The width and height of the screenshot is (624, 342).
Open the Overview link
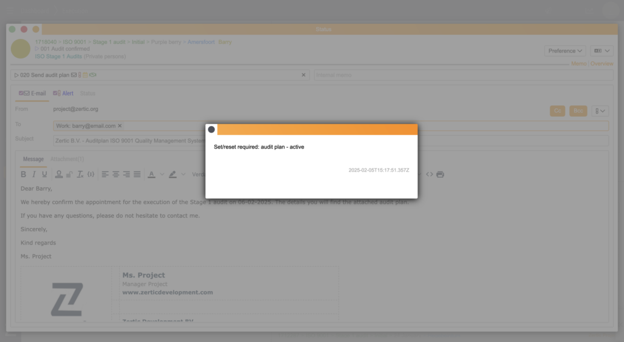[x=601, y=64]
